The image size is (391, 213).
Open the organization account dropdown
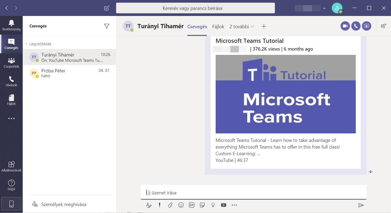(x=324, y=8)
